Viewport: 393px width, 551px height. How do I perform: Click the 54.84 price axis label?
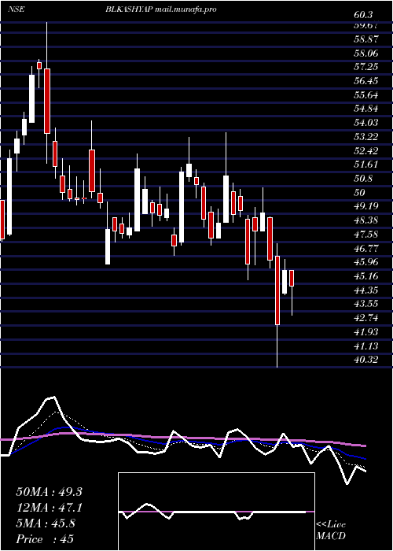(x=366, y=109)
